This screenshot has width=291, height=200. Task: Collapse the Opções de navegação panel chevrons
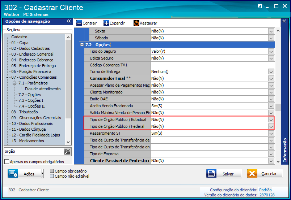coord(69,21)
